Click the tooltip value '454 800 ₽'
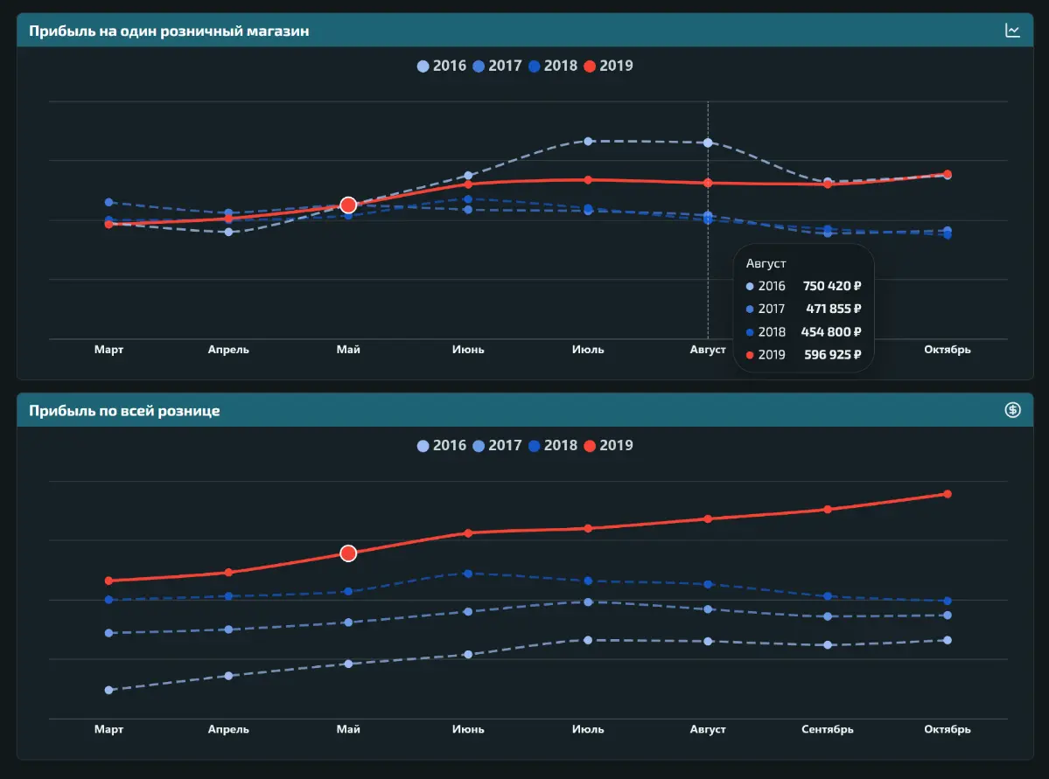Image resolution: width=1049 pixels, height=779 pixels. (831, 331)
